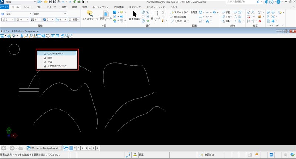
Task: Toggle view 3 button
Action: 79,148
